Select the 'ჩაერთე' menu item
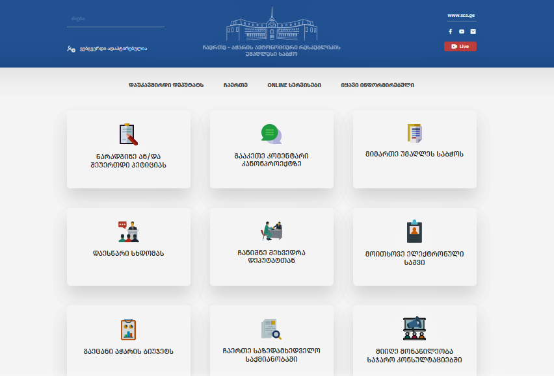The image size is (554, 376). coord(235,85)
